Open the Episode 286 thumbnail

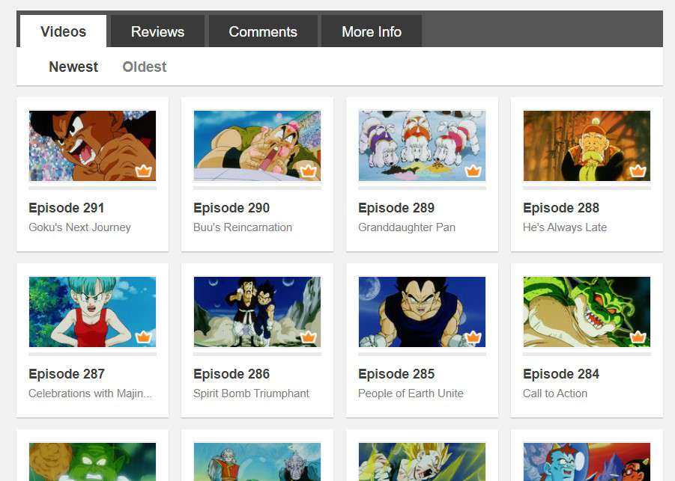point(258,312)
